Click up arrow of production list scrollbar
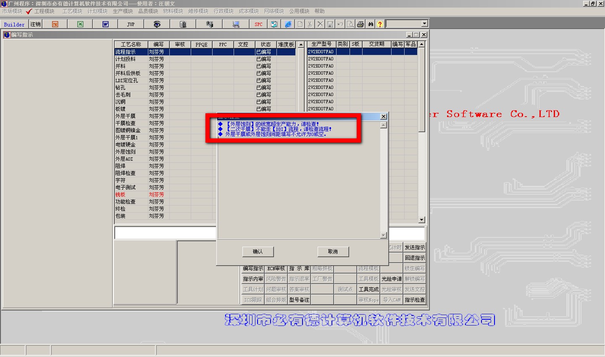The width and height of the screenshot is (605, 357). pos(422,44)
